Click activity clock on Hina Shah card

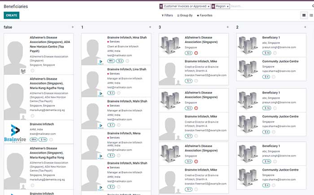(x=127, y=61)
